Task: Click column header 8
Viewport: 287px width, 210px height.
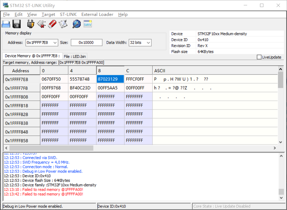Action: (x=110, y=71)
